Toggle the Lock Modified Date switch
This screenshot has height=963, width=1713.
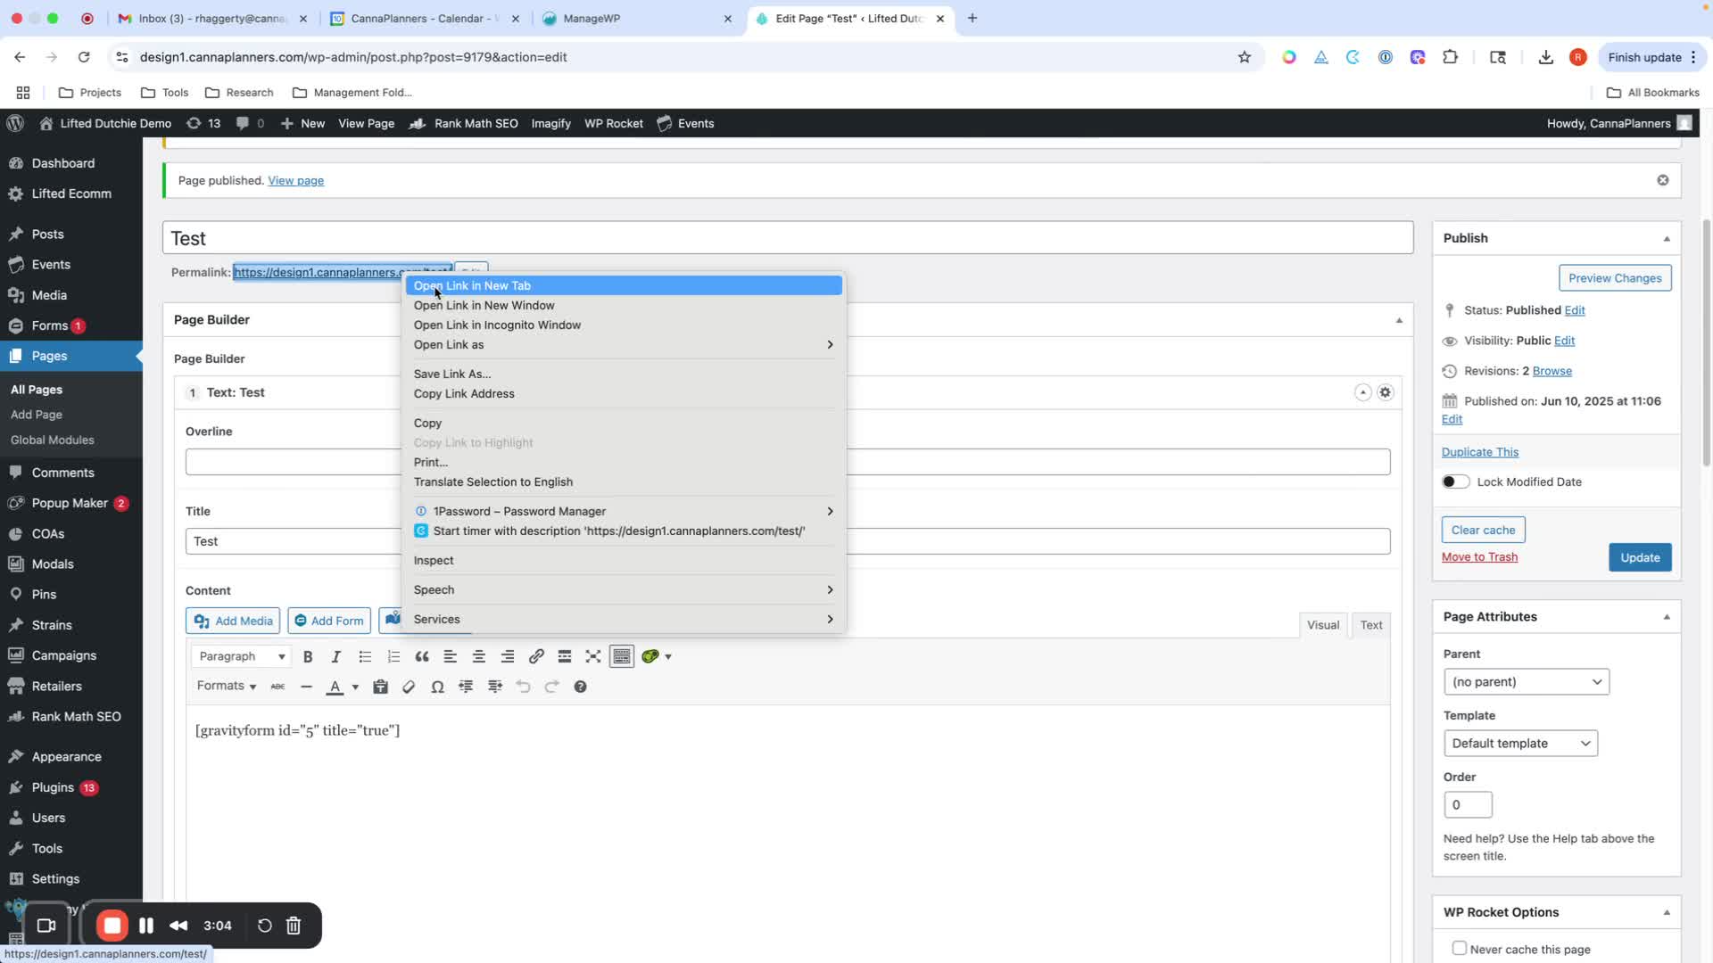(x=1455, y=481)
